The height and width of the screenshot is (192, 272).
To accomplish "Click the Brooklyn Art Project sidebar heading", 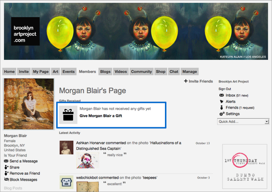I will click(x=233, y=82).
